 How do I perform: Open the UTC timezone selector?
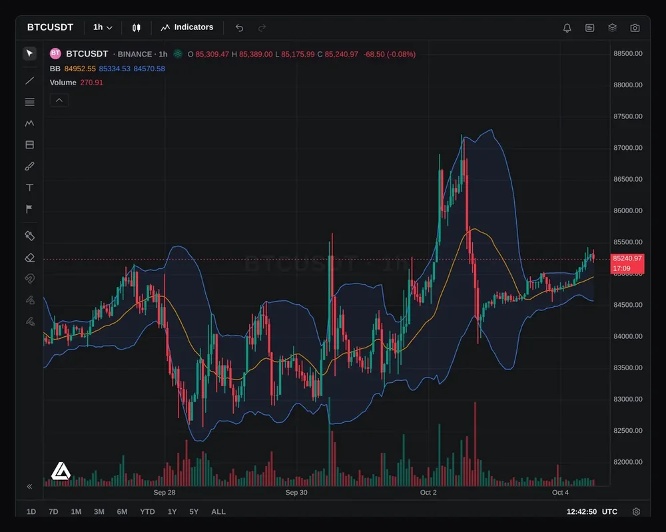pyautogui.click(x=609, y=511)
